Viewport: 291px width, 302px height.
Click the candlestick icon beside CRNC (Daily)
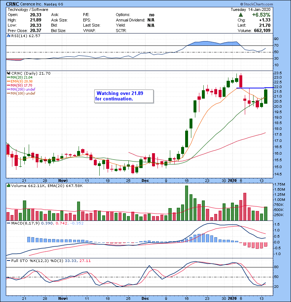pyautogui.click(x=8, y=73)
